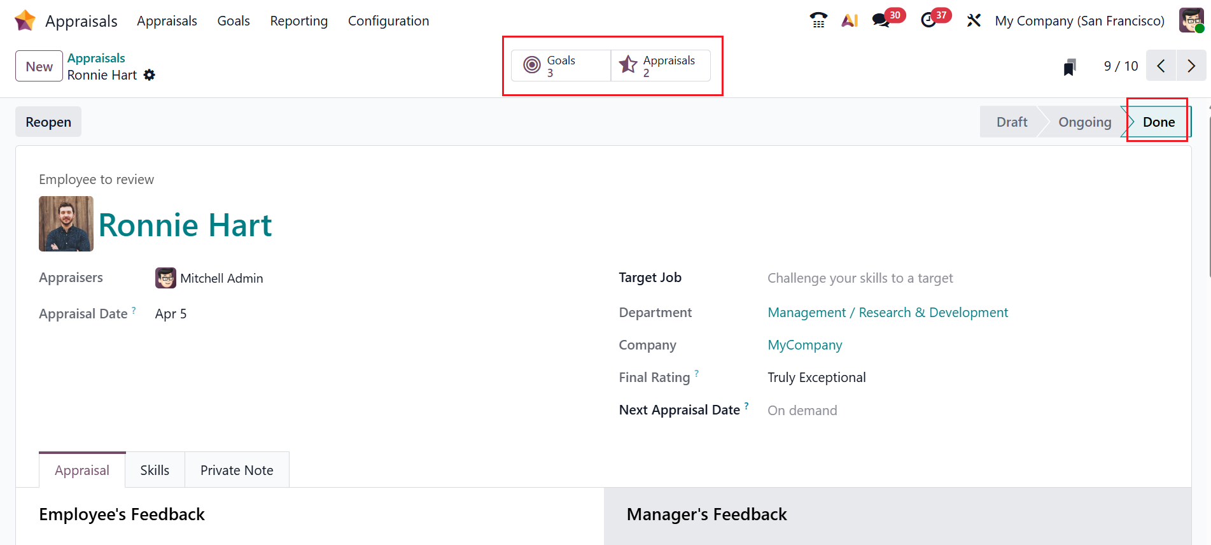Open the activities clock icon
Screen dimensions: 1211x545
pyautogui.click(x=928, y=20)
